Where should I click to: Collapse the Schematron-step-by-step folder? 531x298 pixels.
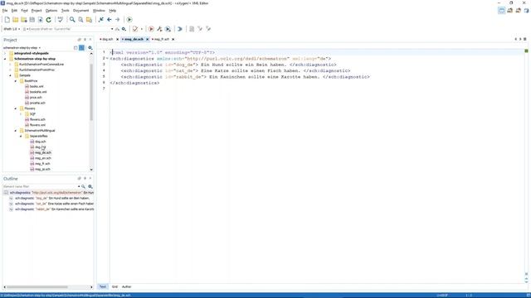5,59
